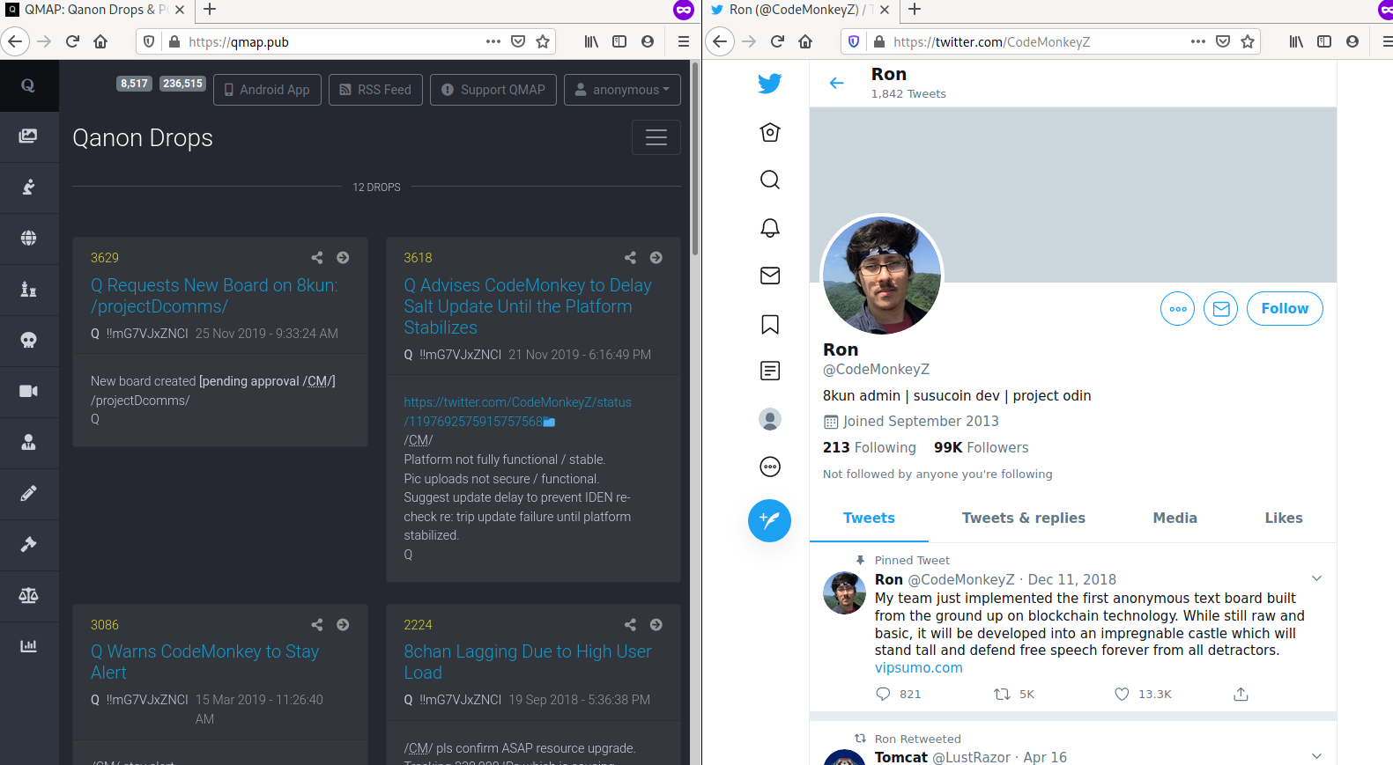
Task: Toggle the QMAP hamburger menu
Action: 656,137
